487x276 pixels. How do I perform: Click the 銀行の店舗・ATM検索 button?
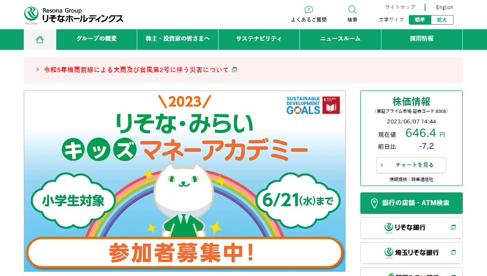click(x=411, y=203)
